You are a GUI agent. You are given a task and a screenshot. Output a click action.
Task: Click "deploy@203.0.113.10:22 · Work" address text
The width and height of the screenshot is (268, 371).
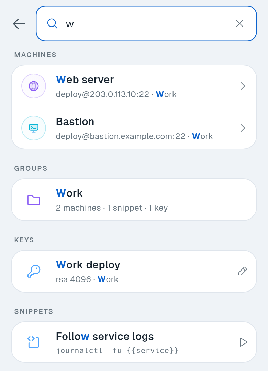(x=116, y=94)
